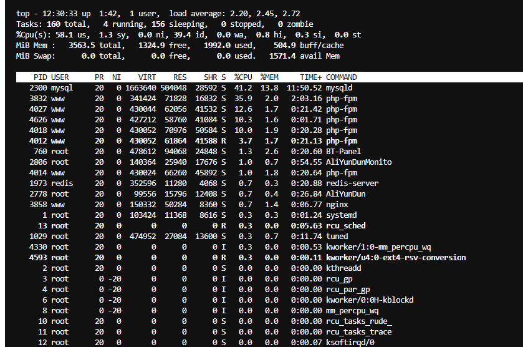The width and height of the screenshot is (523, 347).
Task: Click PID 4012 running php-fpm row
Action: [x=38, y=141]
